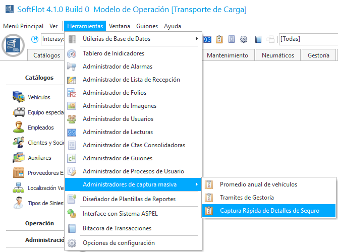The height and width of the screenshot is (252, 338).
Task: Switch to the Mantenimiento tab
Action: (227, 55)
